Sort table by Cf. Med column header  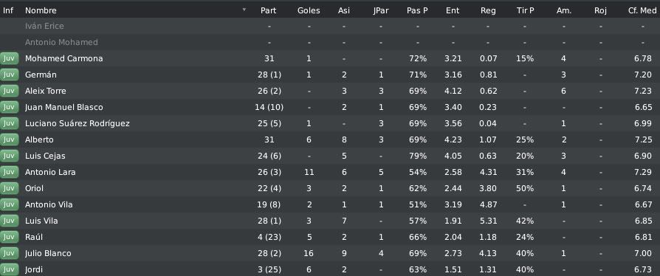[642, 10]
